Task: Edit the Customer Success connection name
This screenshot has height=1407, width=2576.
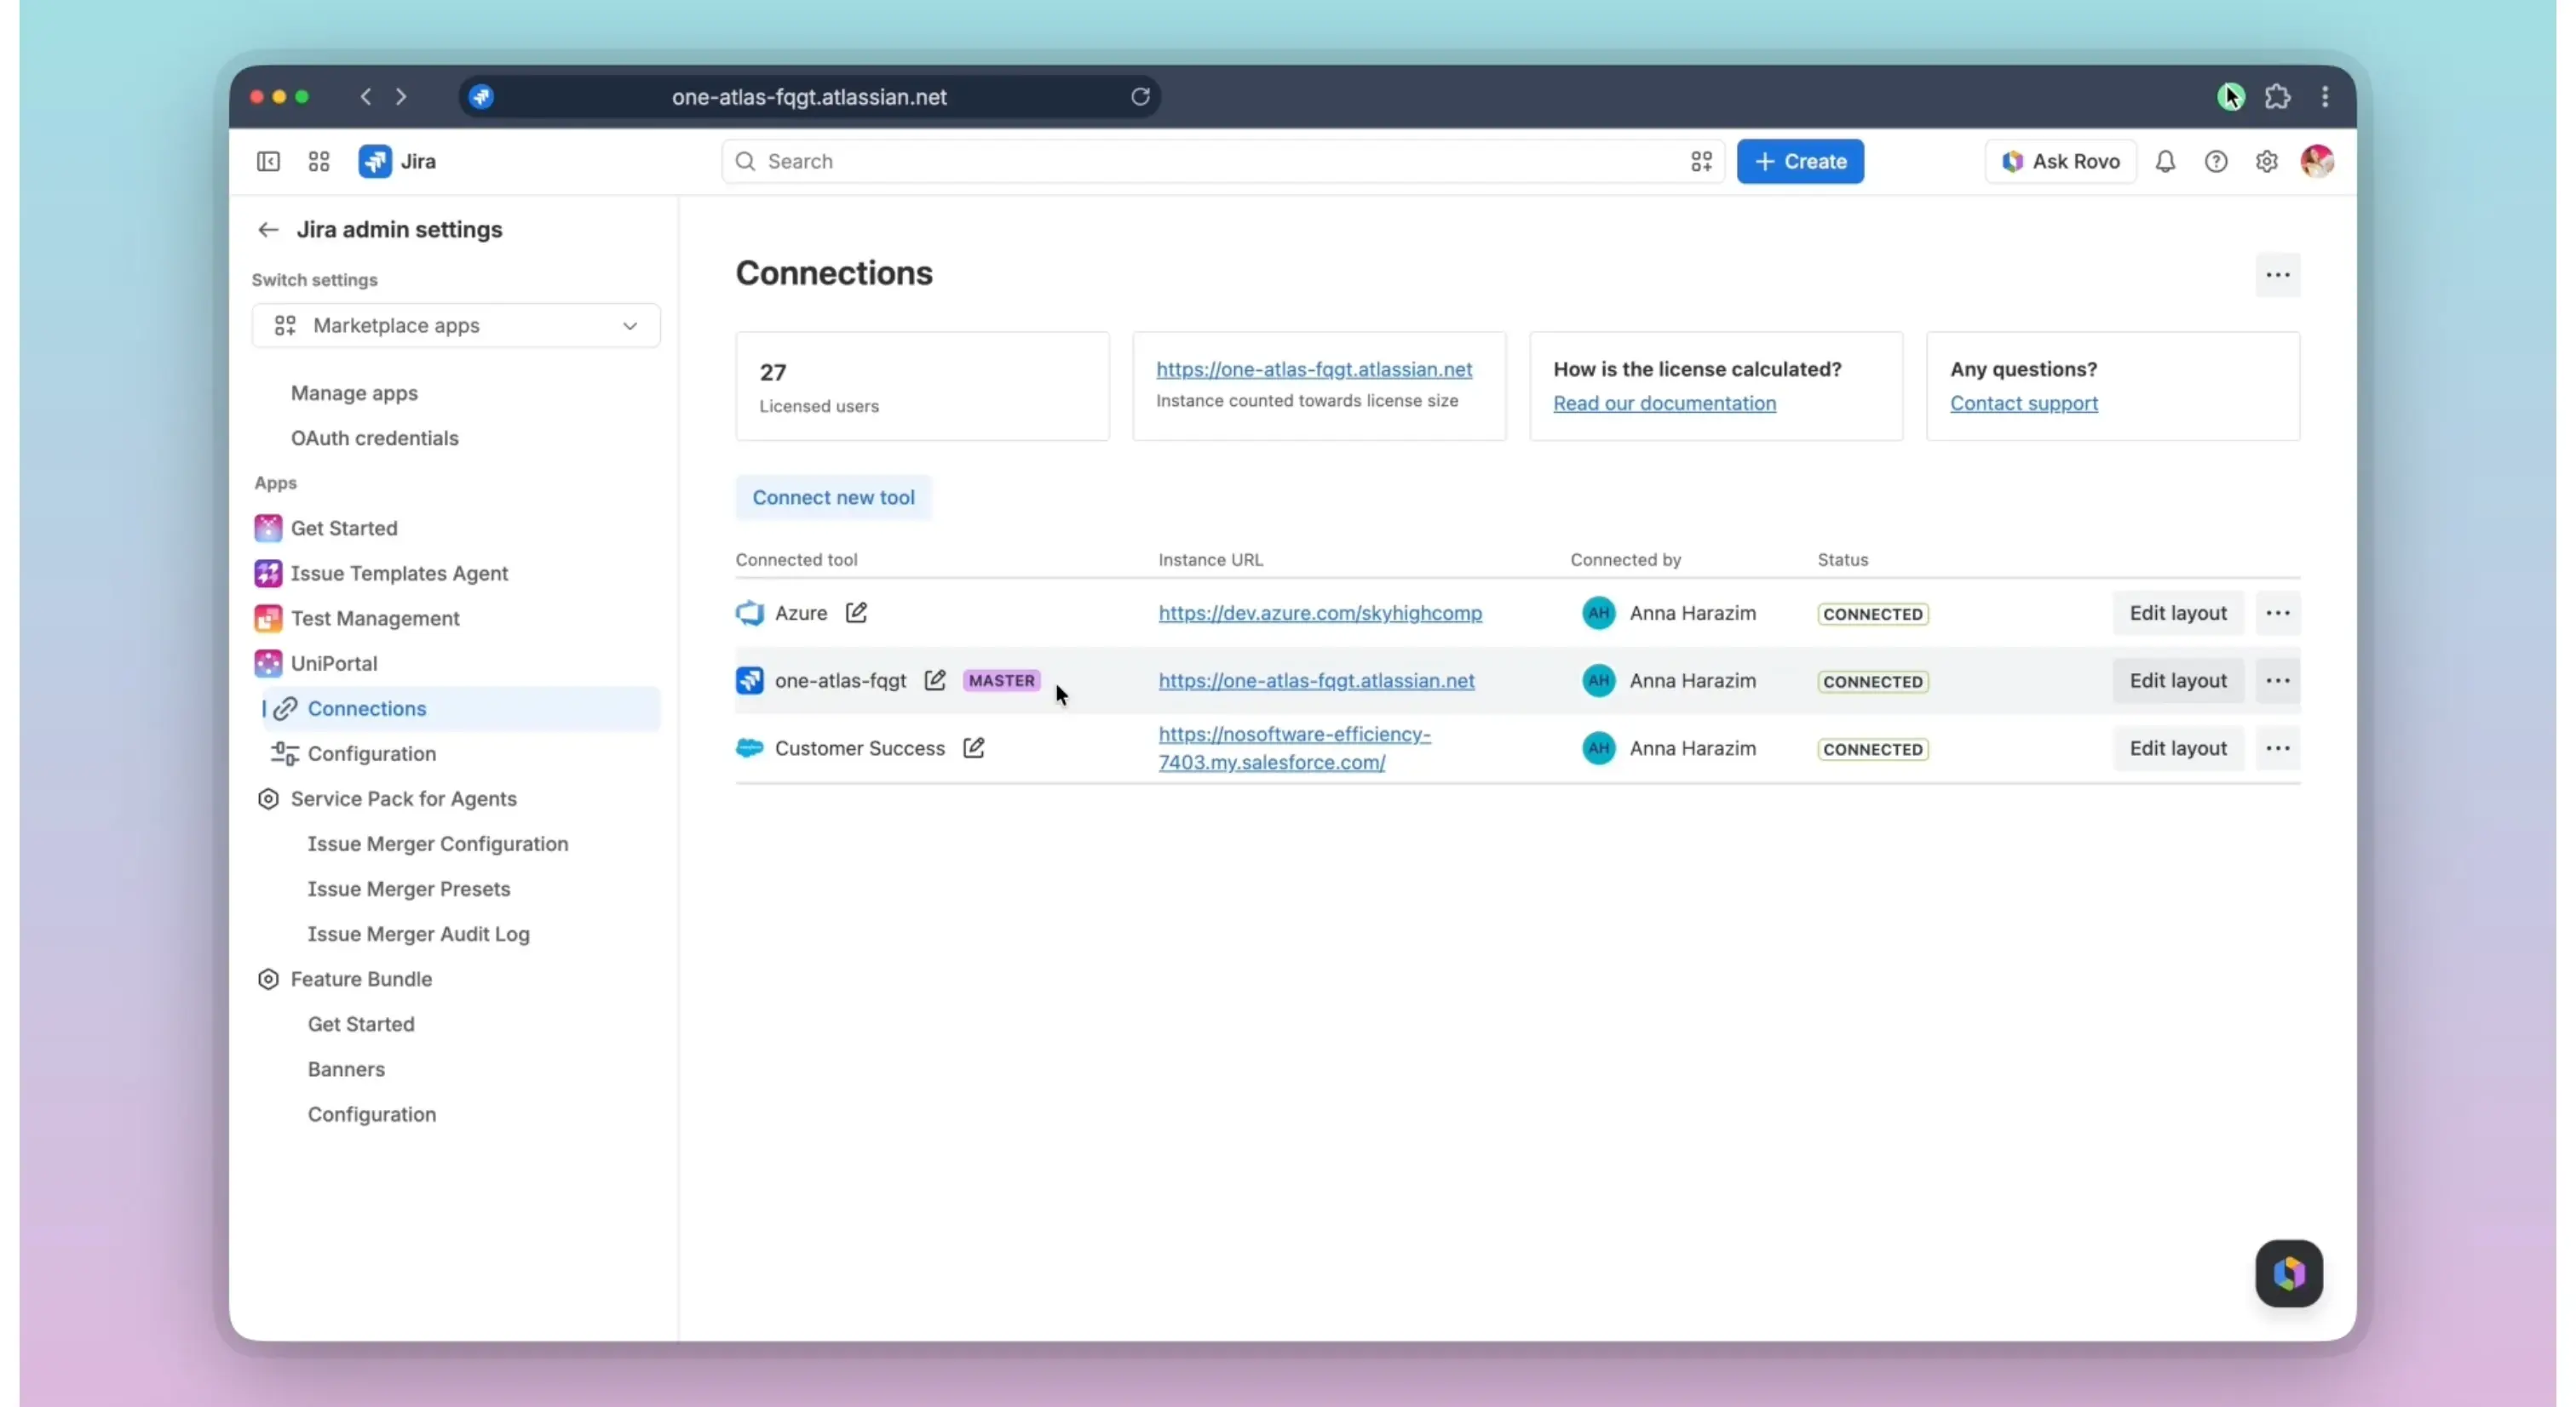Action: click(974, 747)
